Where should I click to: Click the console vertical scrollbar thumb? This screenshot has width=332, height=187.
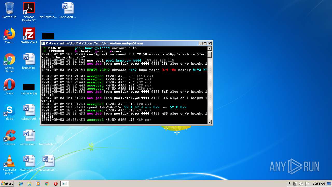(210, 55)
